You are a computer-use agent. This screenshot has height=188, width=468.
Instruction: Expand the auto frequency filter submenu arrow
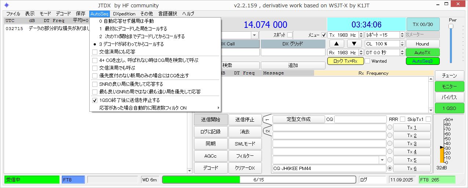pos(218,108)
